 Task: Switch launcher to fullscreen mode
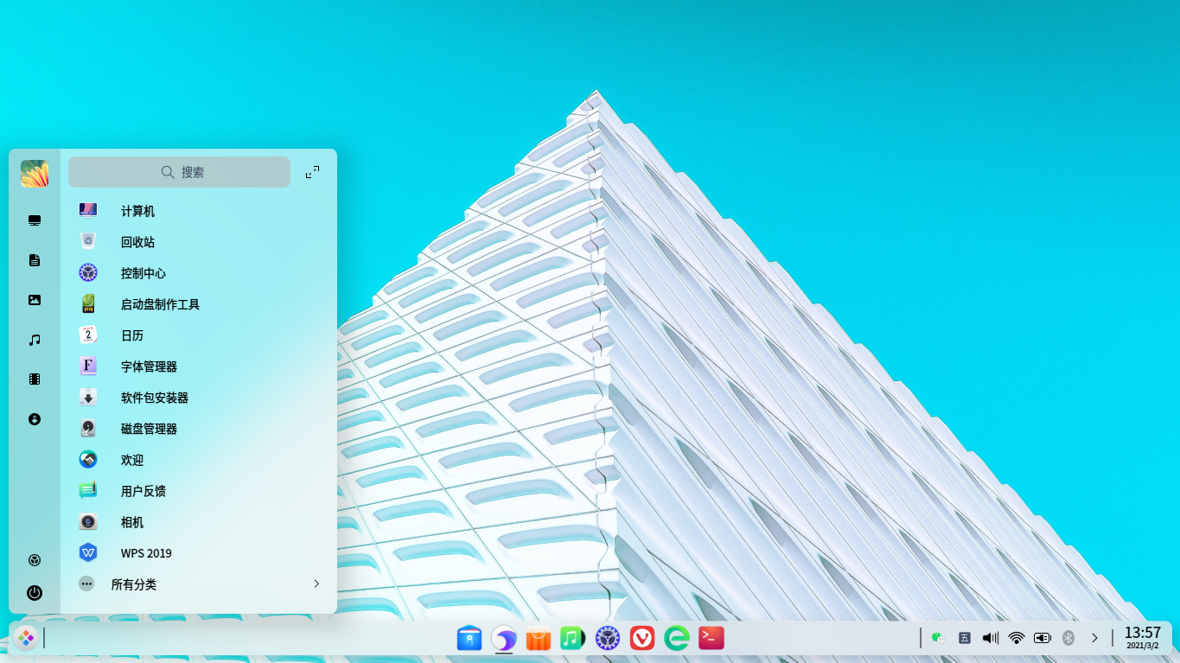[x=313, y=172]
